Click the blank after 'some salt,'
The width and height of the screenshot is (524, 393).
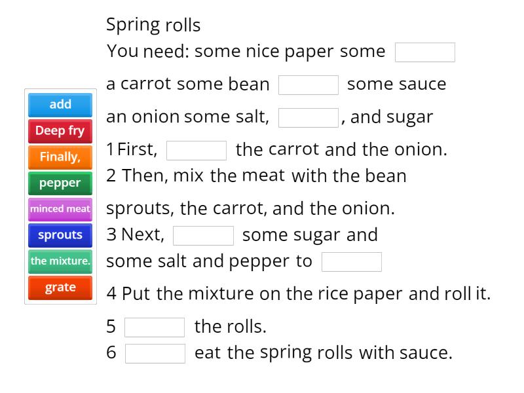pos(308,117)
